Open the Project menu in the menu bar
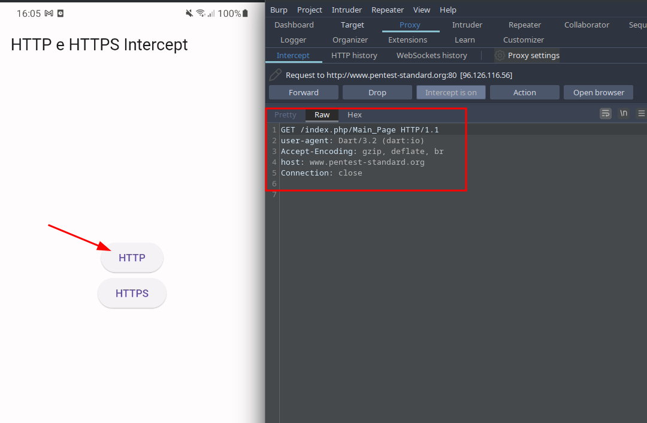Image resolution: width=647 pixels, height=423 pixels. tap(309, 10)
